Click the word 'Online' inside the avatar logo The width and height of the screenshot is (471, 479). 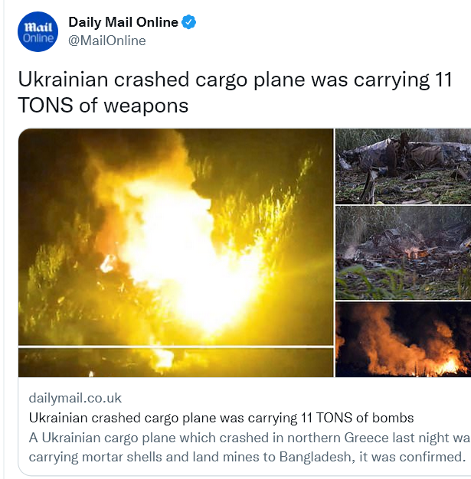[x=38, y=38]
